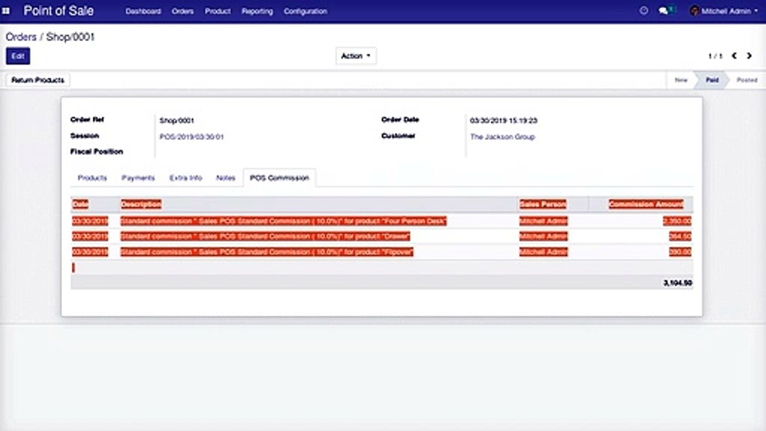Sort by Commission Amount column header
The image size is (766, 431).
point(646,204)
